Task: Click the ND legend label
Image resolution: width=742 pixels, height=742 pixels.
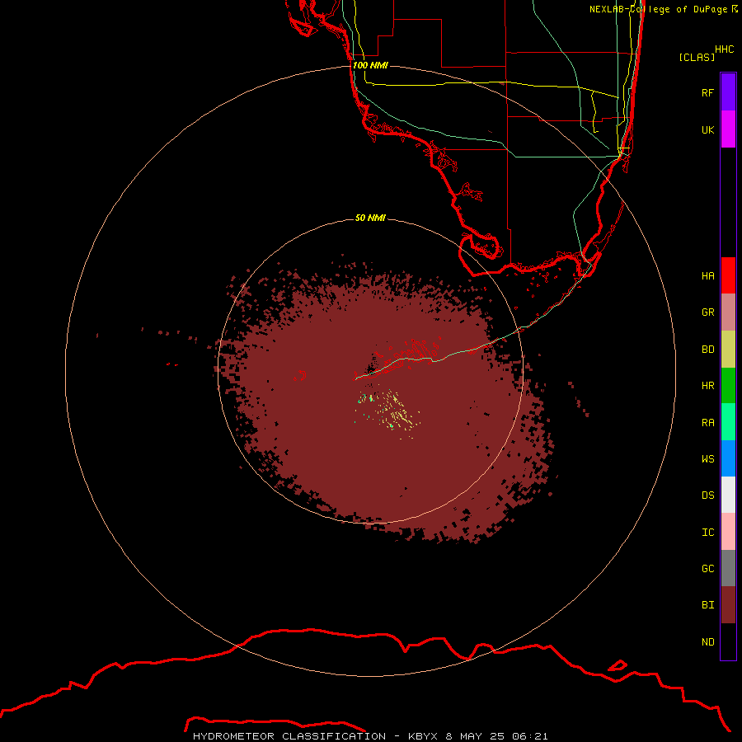Action: click(x=707, y=641)
